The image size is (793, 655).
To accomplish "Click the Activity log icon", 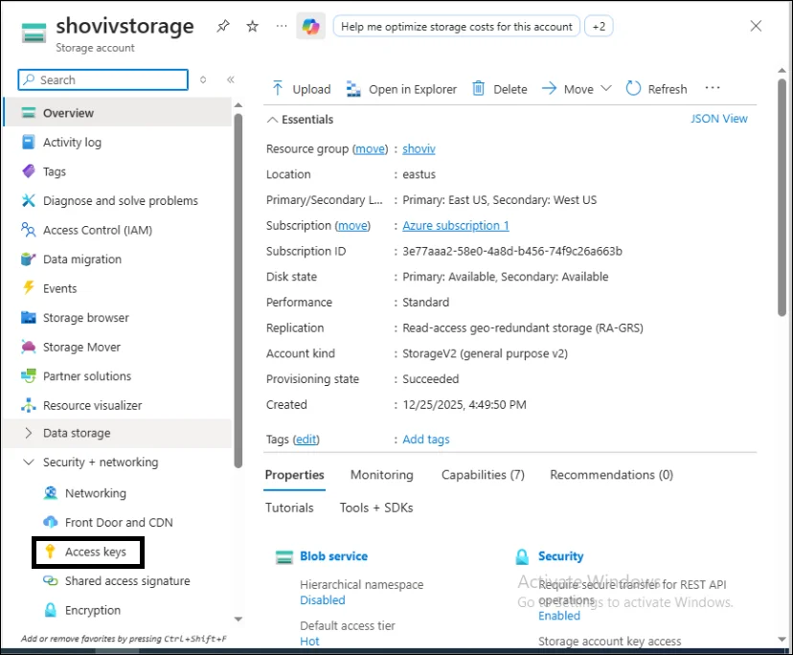I will click(29, 142).
